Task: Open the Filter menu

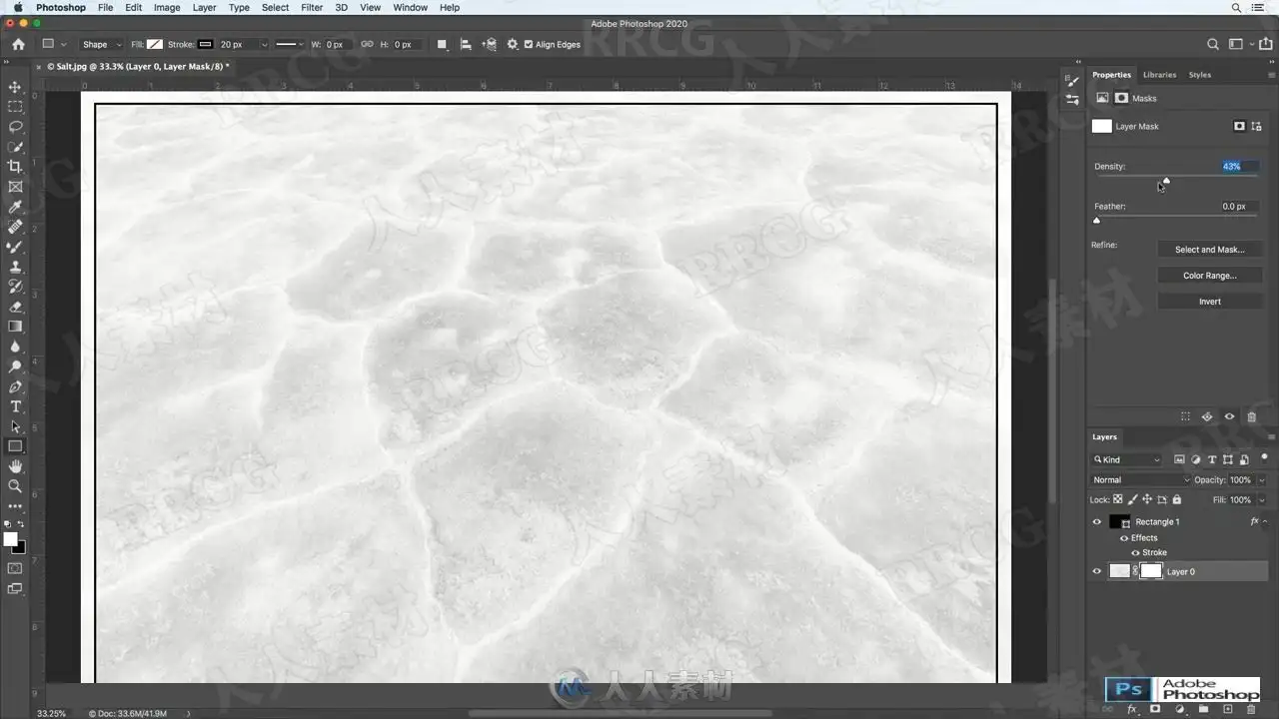Action: [x=312, y=7]
